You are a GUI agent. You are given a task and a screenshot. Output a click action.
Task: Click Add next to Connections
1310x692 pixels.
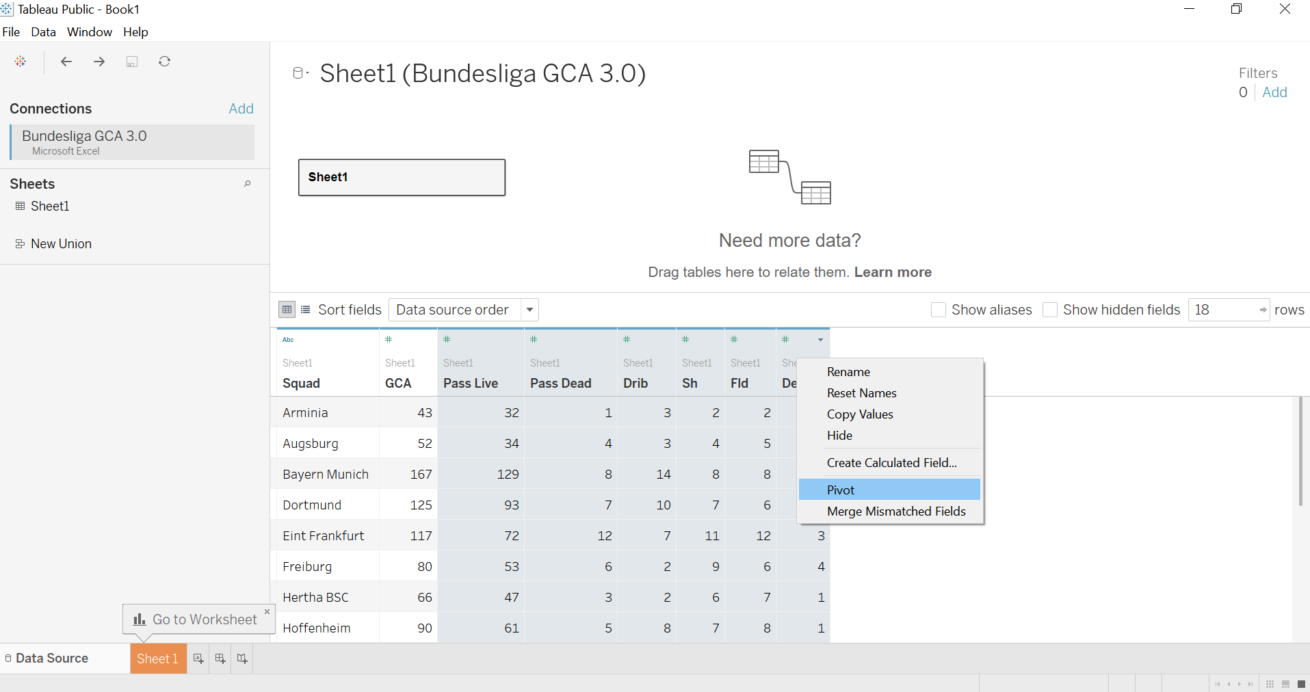[241, 109]
